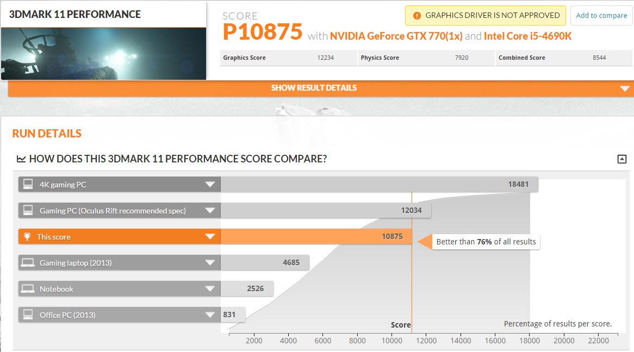Click the warning exclamation icon

point(417,16)
